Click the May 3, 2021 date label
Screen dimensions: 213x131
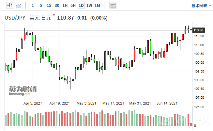pos(86,103)
